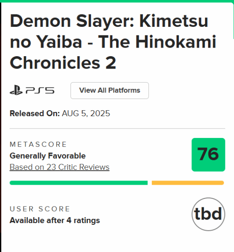Click the Released On label
The height and width of the screenshot is (252, 234).
pos(35,114)
